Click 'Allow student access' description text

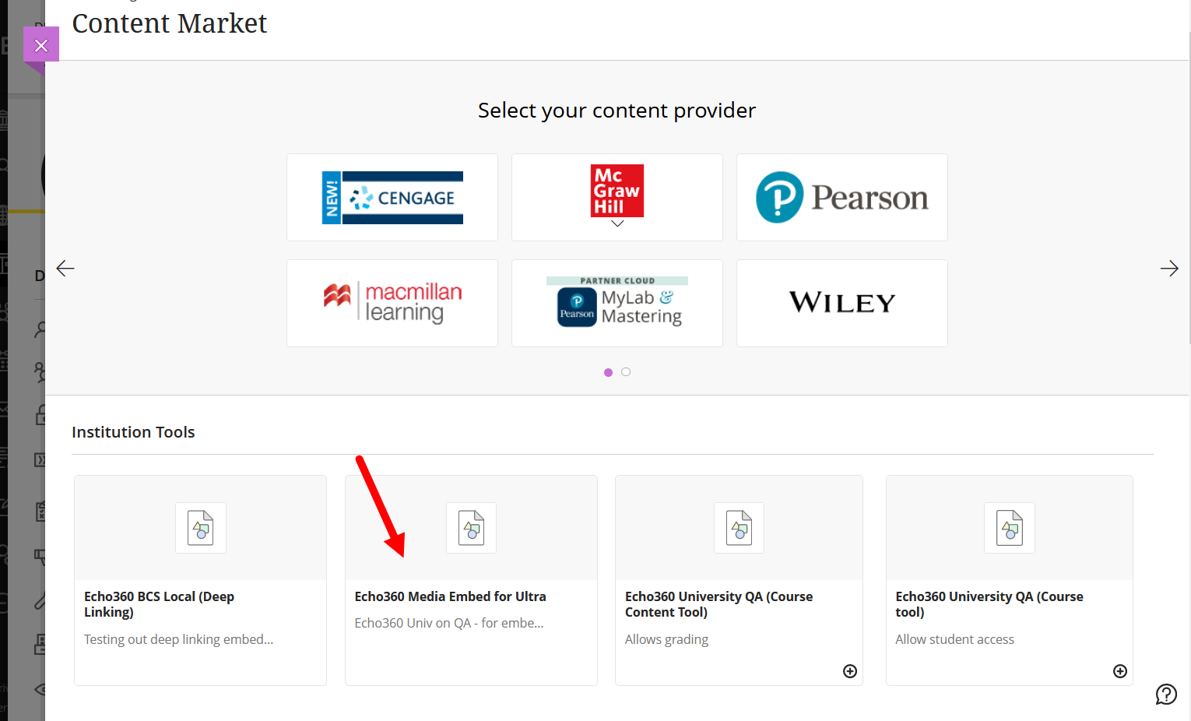click(954, 639)
